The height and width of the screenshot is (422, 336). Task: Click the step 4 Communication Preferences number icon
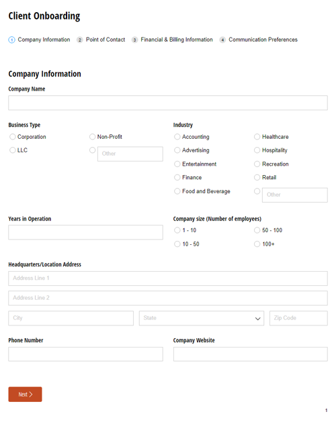coord(222,40)
